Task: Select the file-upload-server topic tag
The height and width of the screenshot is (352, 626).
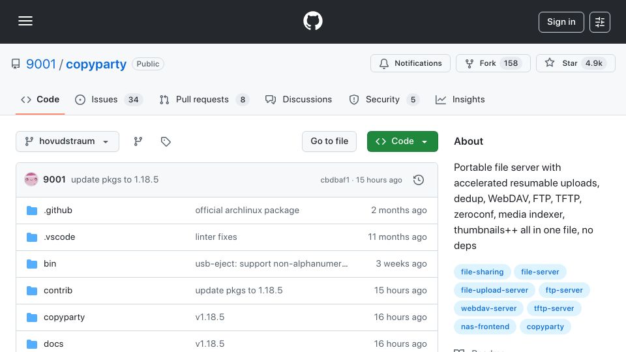Action: [x=494, y=290]
